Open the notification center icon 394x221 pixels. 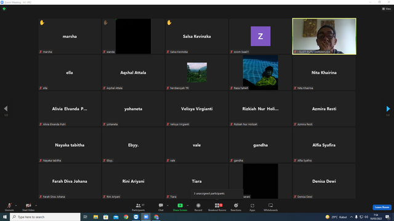[x=387, y=217]
